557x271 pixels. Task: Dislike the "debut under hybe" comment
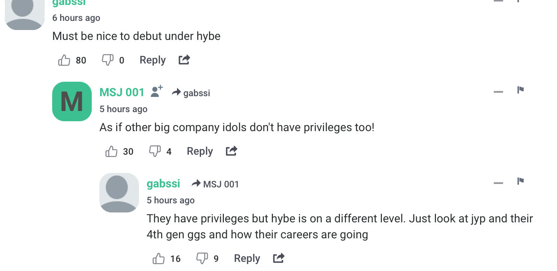point(107,60)
